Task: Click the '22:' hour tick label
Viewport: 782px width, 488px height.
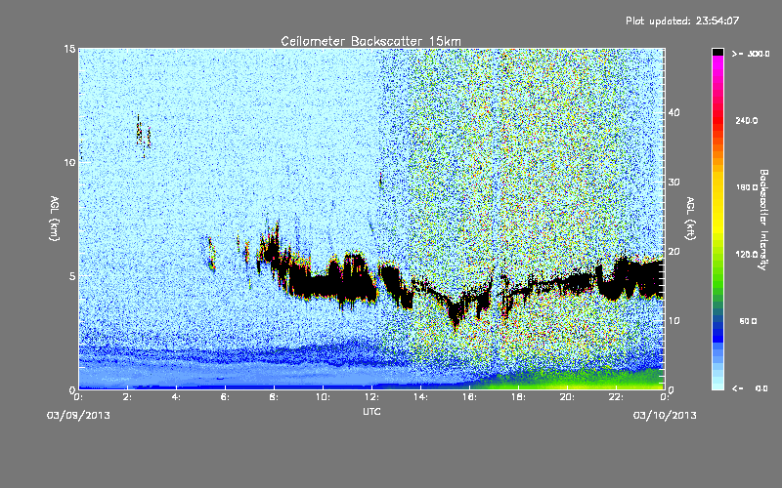Action: (616, 397)
